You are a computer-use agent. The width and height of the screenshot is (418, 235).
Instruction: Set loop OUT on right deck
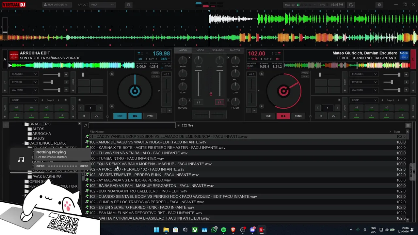pyautogui.click(x=334, y=116)
